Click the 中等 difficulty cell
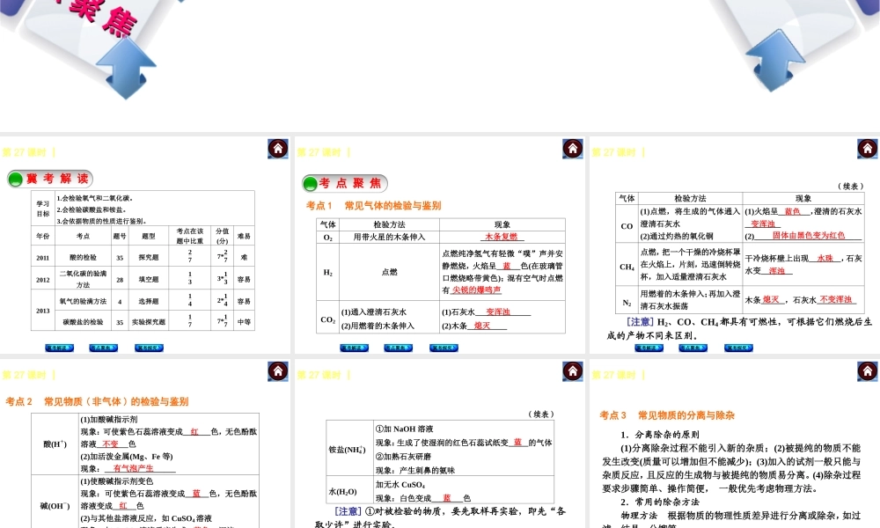Image resolution: width=880 pixels, height=528 pixels. 244,322
